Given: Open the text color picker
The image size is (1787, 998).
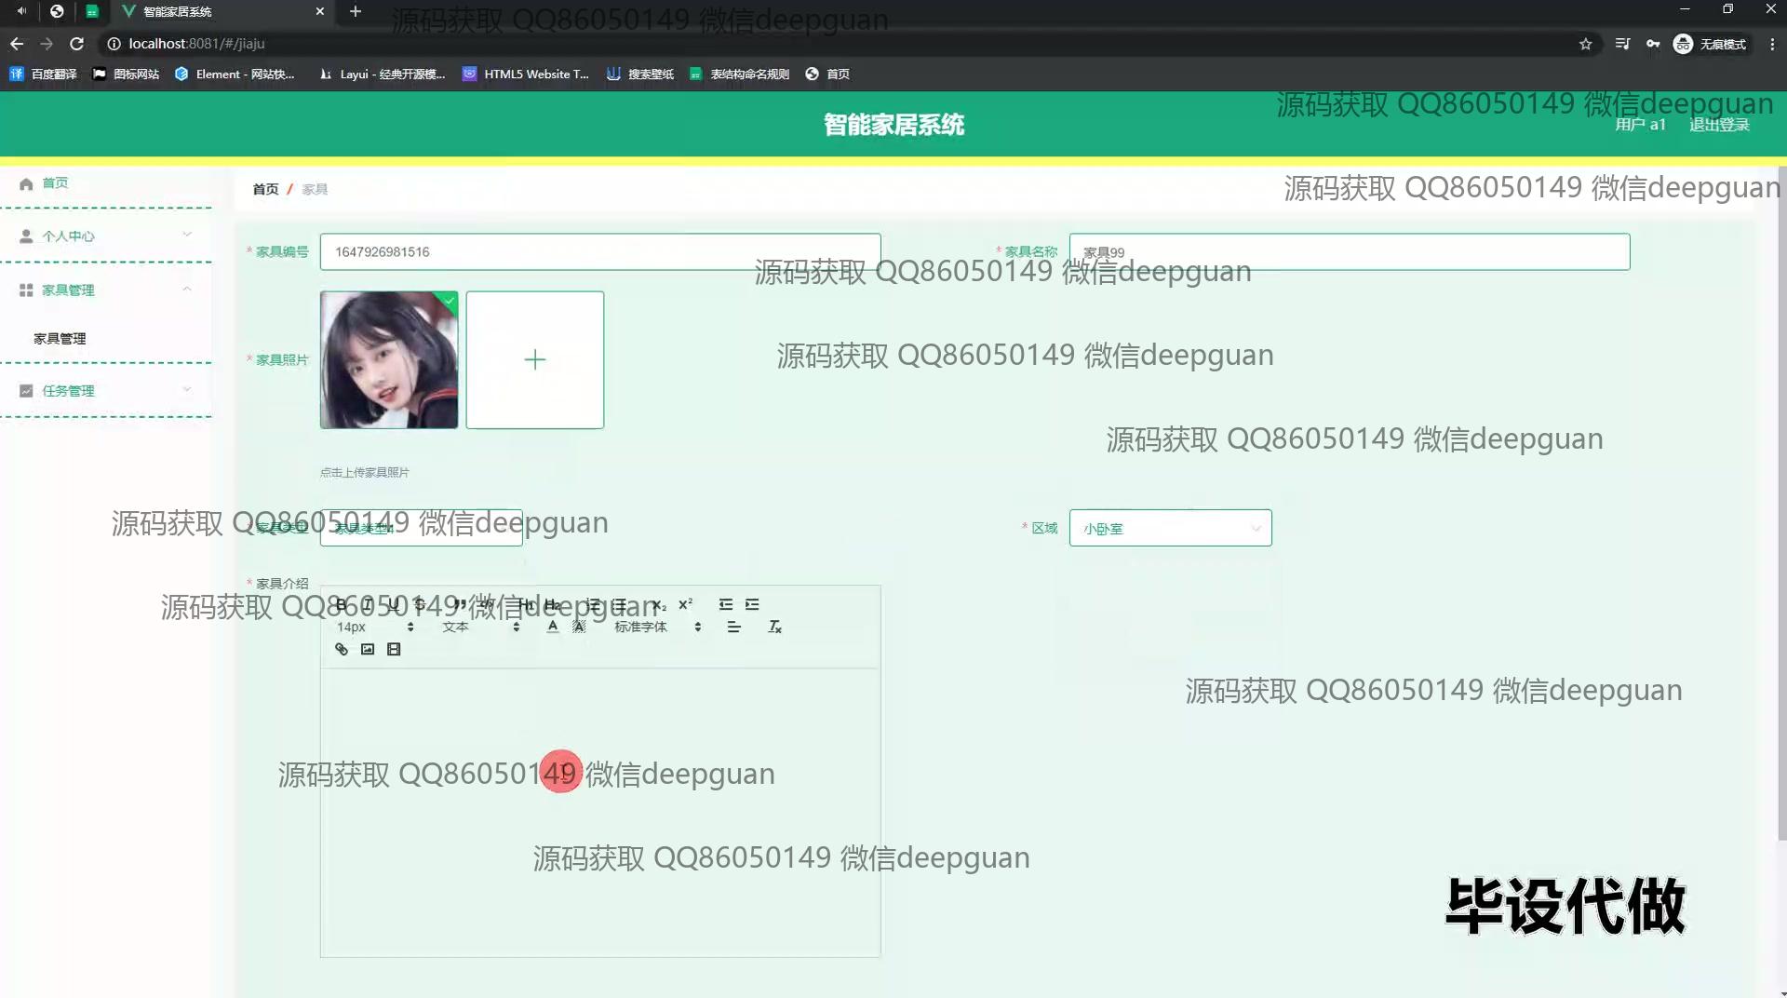Looking at the screenshot, I should tap(553, 627).
